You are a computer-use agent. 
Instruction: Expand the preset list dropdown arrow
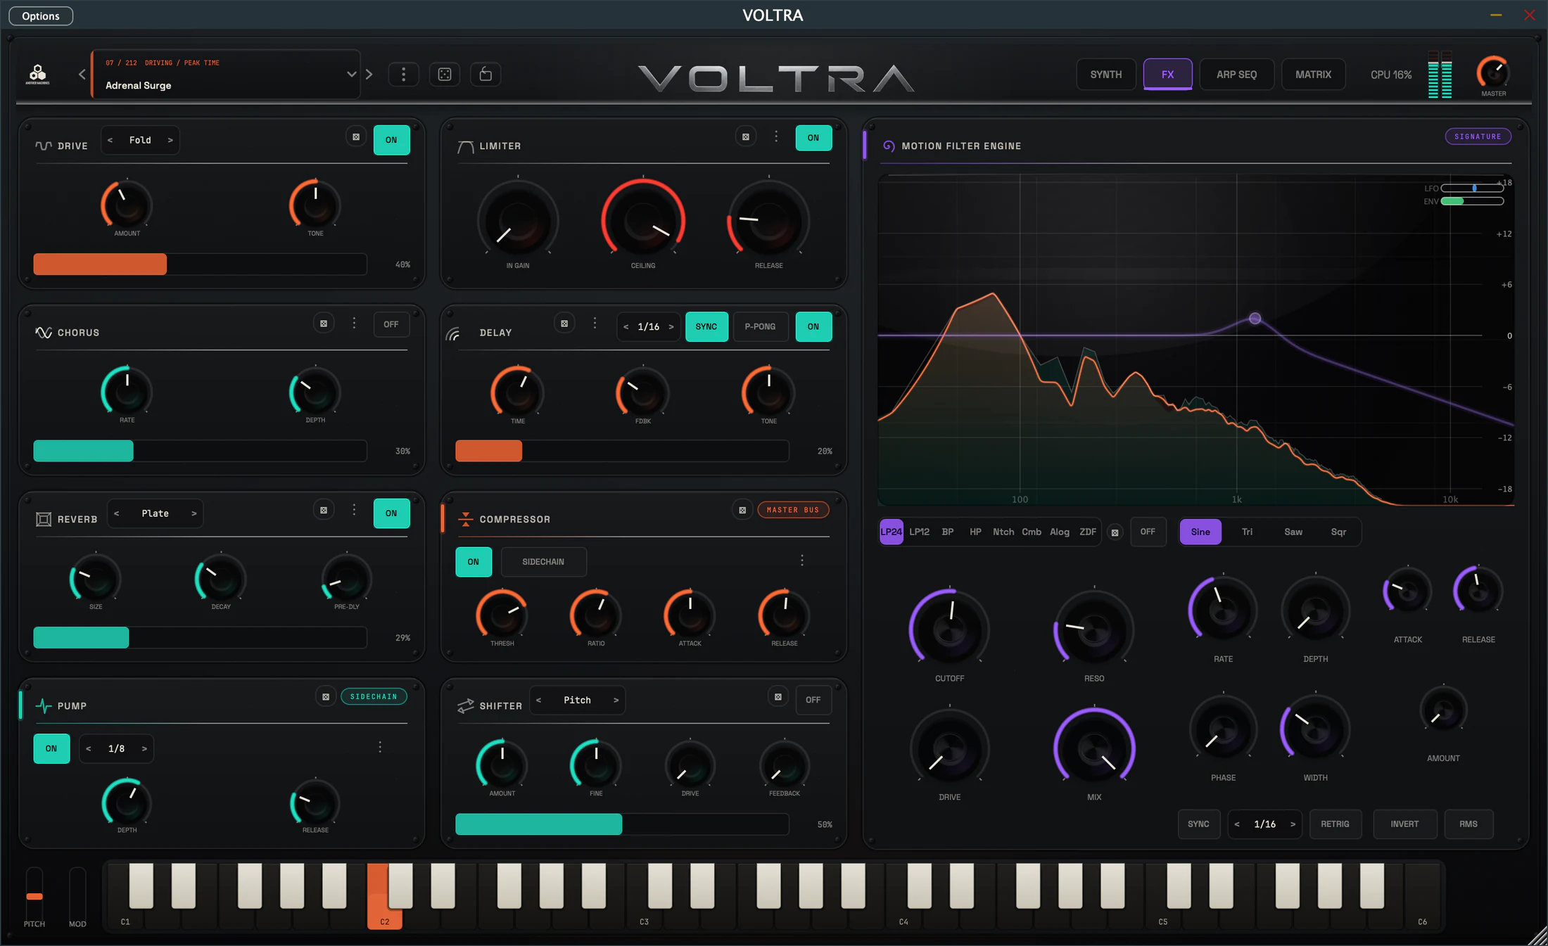(x=351, y=74)
